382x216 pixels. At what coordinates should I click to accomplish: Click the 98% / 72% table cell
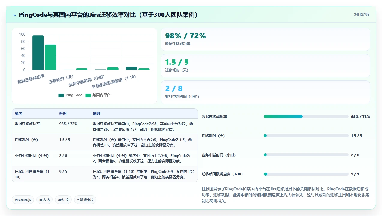(68, 124)
